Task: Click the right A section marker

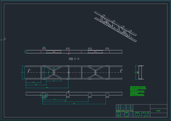Action: (121, 70)
